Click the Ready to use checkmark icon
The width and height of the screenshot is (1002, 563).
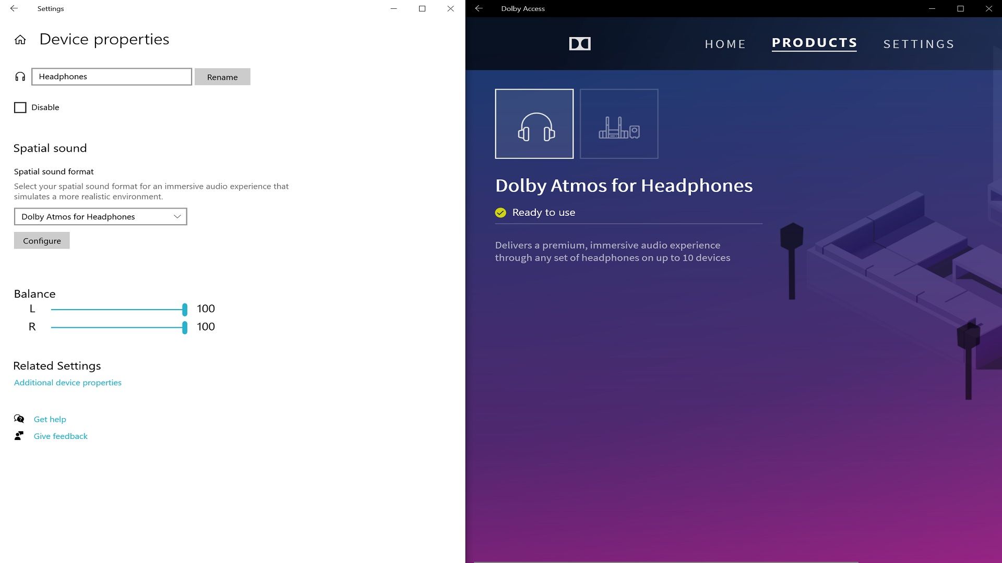(500, 212)
